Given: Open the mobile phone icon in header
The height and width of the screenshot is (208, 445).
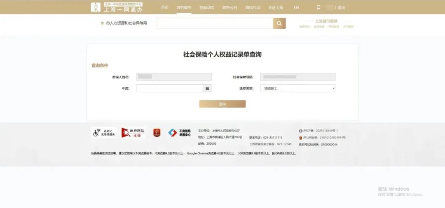Looking at the screenshot, I should [x=319, y=7].
